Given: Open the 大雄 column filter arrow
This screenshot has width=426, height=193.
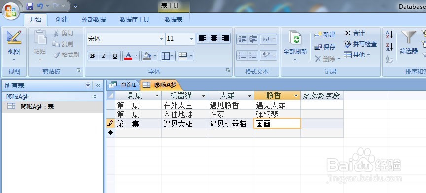Looking at the screenshot, I should click(x=249, y=96).
